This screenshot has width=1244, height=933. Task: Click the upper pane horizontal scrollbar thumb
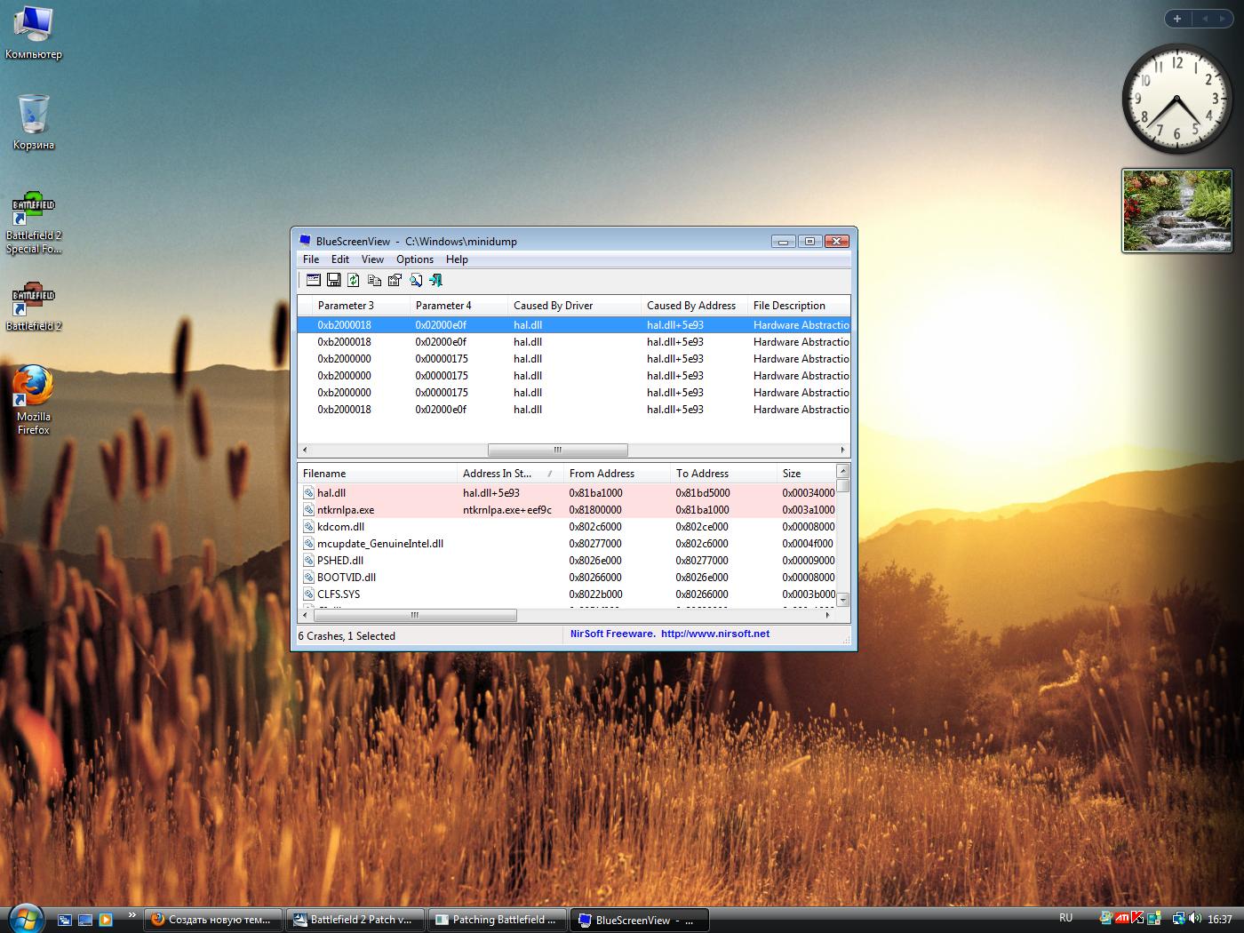[x=557, y=450]
